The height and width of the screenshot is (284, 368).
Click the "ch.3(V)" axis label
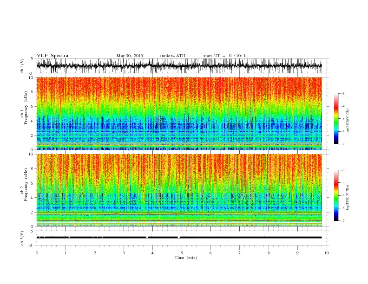22,238
